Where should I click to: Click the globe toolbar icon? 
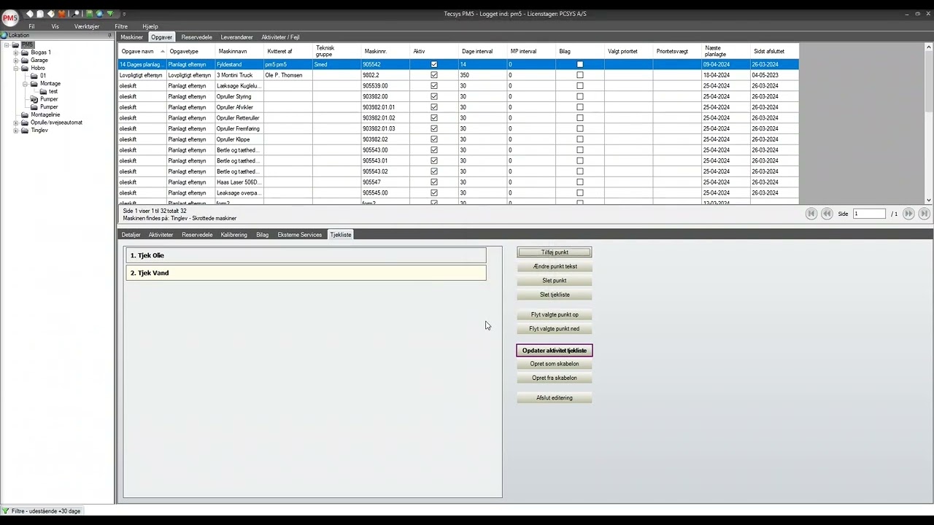99,14
